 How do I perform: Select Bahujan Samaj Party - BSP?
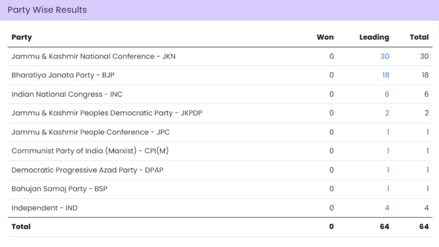[x=59, y=189]
